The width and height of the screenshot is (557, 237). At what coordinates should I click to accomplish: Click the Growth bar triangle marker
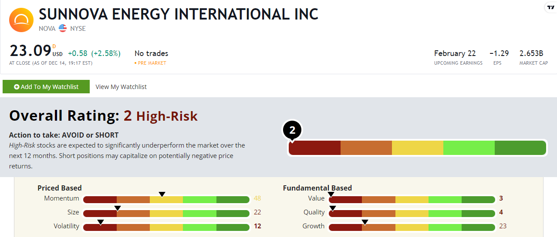coord(365,222)
